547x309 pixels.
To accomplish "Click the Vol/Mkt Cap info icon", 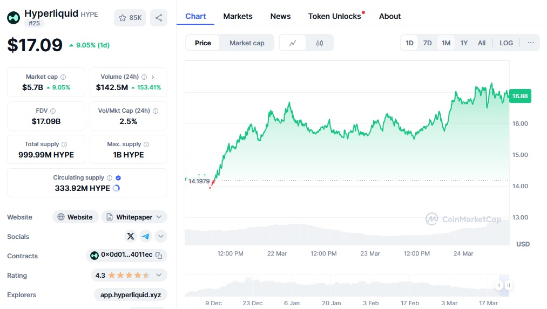I will [x=156, y=111].
